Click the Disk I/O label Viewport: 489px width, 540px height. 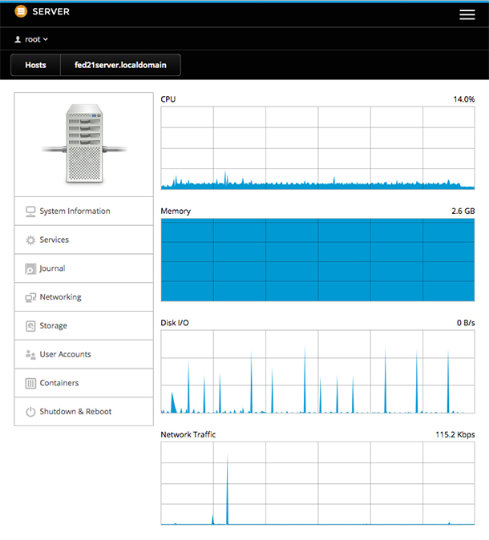pyautogui.click(x=175, y=323)
